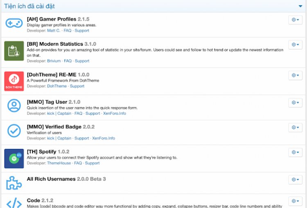Viewport: 307px width, 208px height.
Task: Open Support link for Gamer Profiles
Action: click(82, 31)
